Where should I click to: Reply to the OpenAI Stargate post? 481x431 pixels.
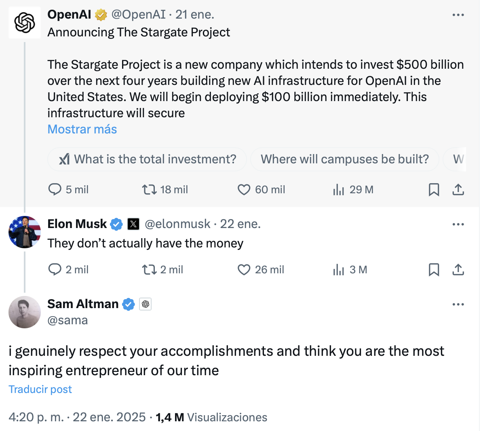point(55,190)
